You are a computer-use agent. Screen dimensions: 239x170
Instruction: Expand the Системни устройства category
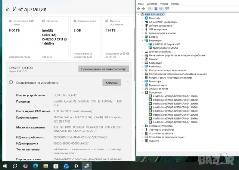click(x=143, y=126)
